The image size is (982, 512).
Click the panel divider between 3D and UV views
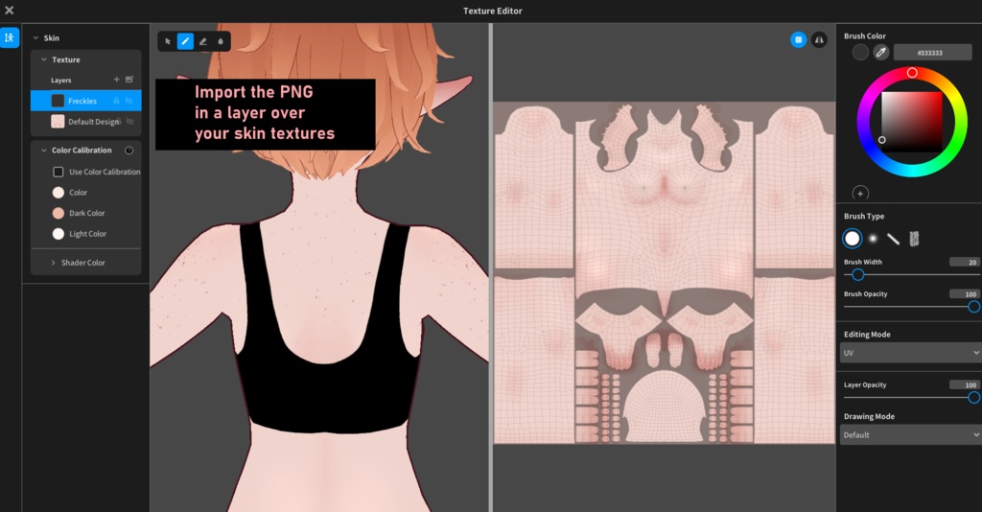(x=491, y=268)
